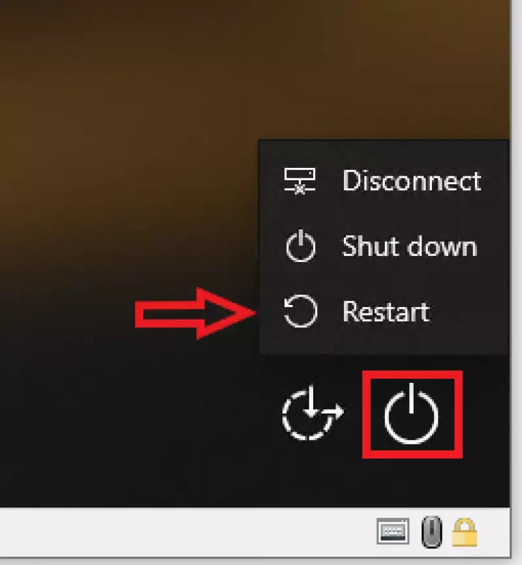This screenshot has width=522, height=565.
Task: Click empty white area of the status bar
Action: pyautogui.click(x=180, y=532)
